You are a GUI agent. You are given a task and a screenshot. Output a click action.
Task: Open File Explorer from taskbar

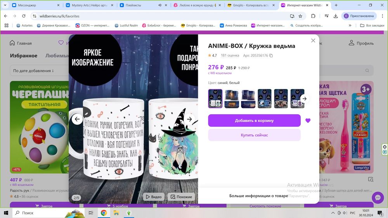116,213
